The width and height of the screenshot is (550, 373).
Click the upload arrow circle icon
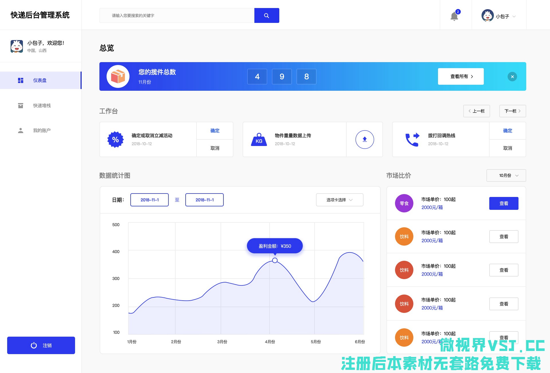364,139
